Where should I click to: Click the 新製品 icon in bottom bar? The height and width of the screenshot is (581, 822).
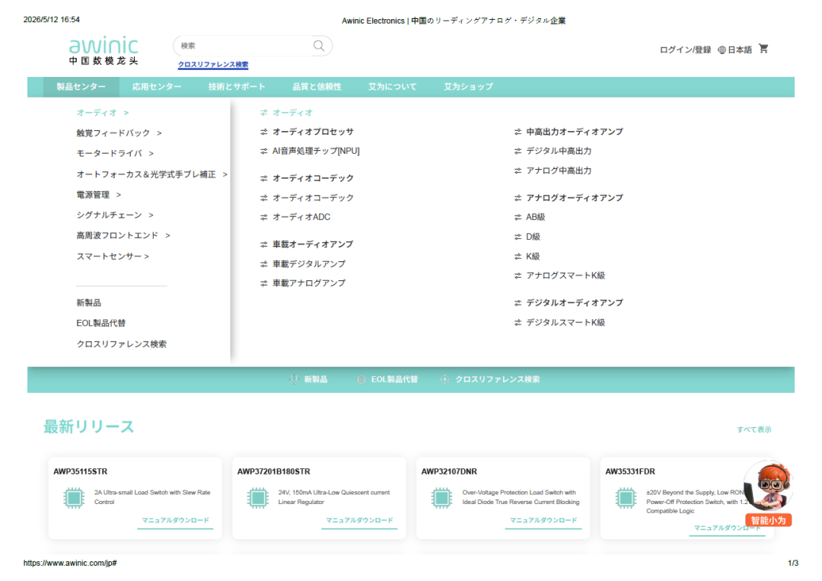[x=294, y=379]
